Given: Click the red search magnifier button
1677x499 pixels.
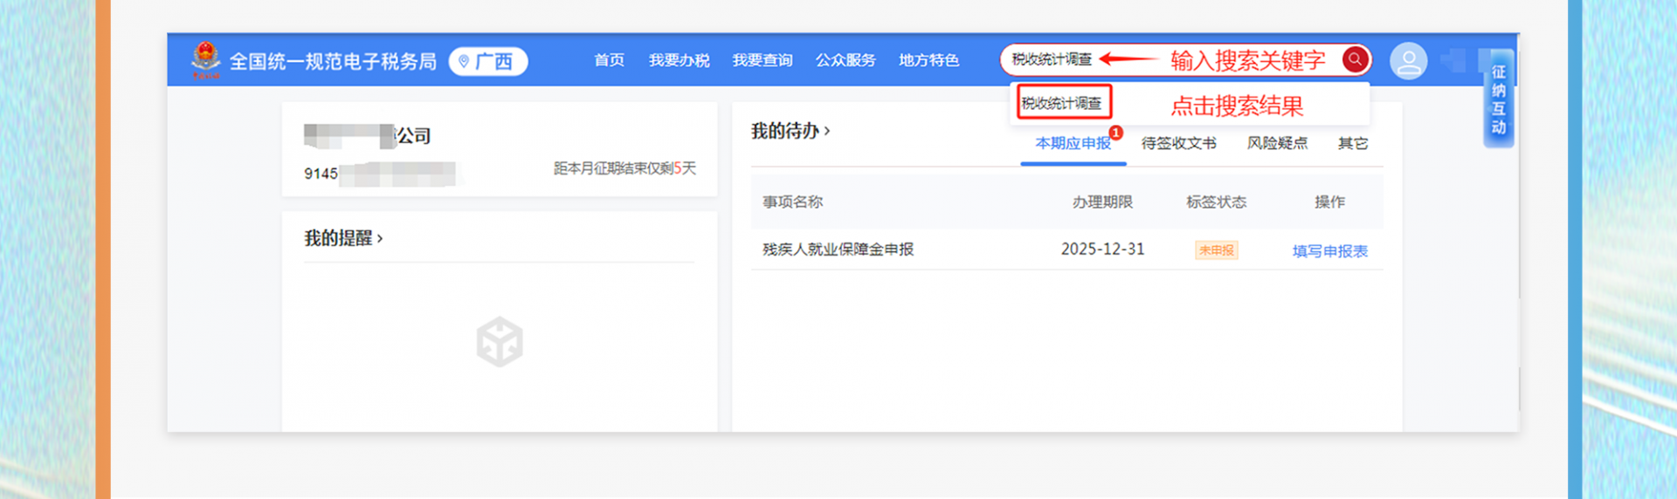Looking at the screenshot, I should [1355, 59].
